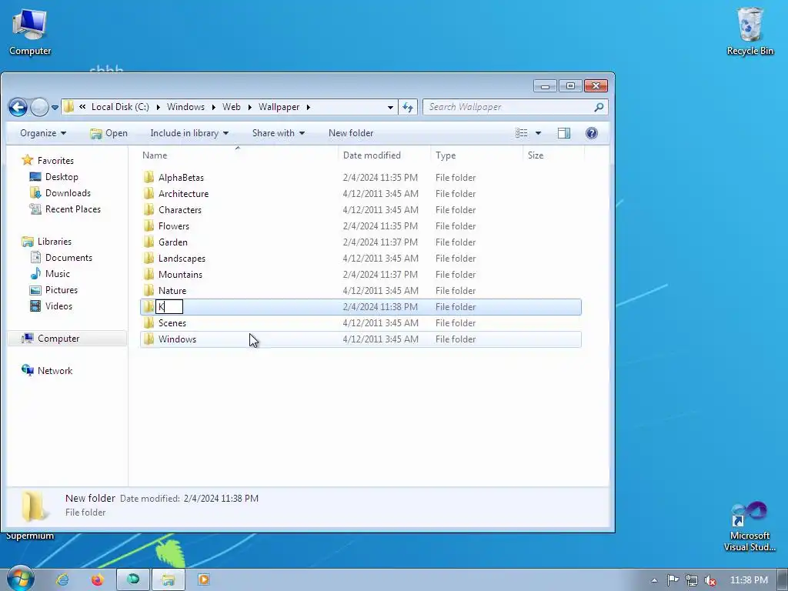Image resolution: width=788 pixels, height=591 pixels.
Task: Select the Recycle Bin desktop icon
Action: coord(750,31)
